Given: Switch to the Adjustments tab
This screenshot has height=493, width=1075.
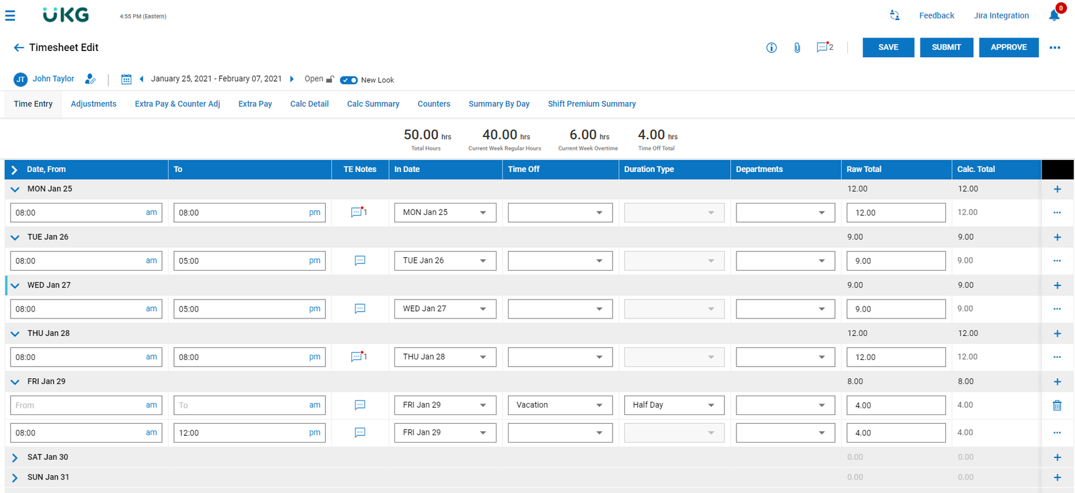Looking at the screenshot, I should coord(93,104).
